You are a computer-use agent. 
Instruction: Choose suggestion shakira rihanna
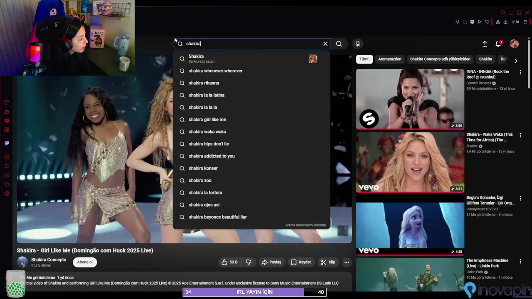click(251, 83)
